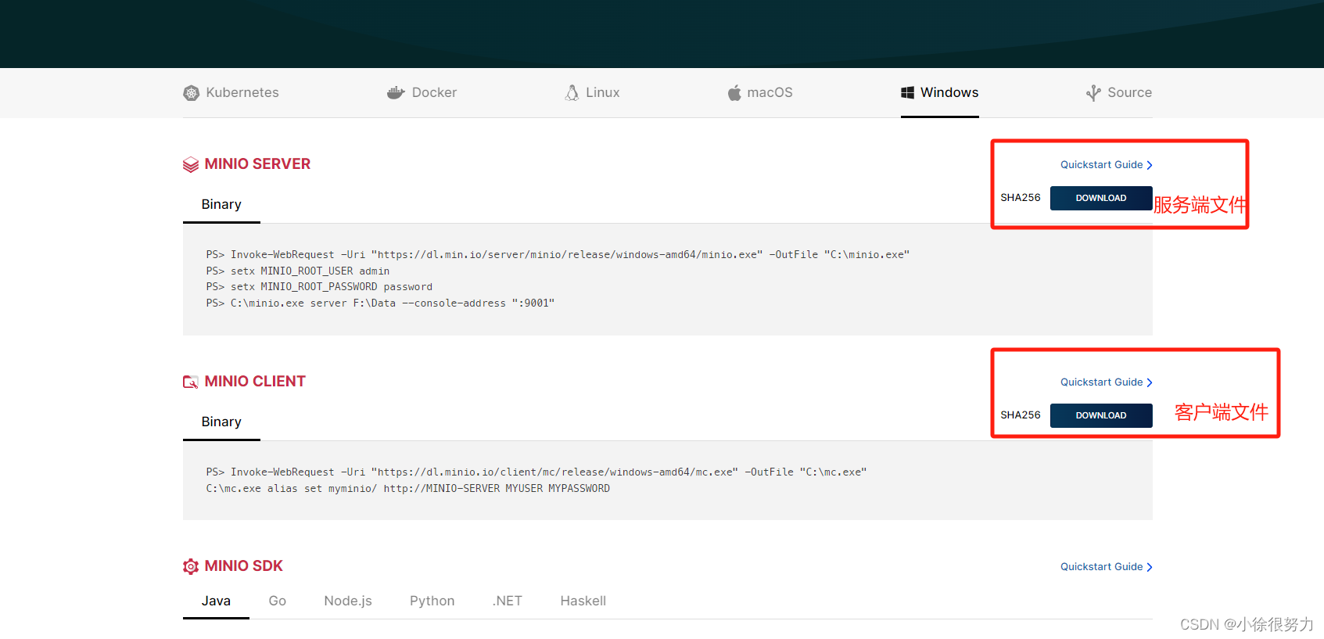Click the Docker whale icon
This screenshot has width=1324, height=639.
tap(396, 93)
